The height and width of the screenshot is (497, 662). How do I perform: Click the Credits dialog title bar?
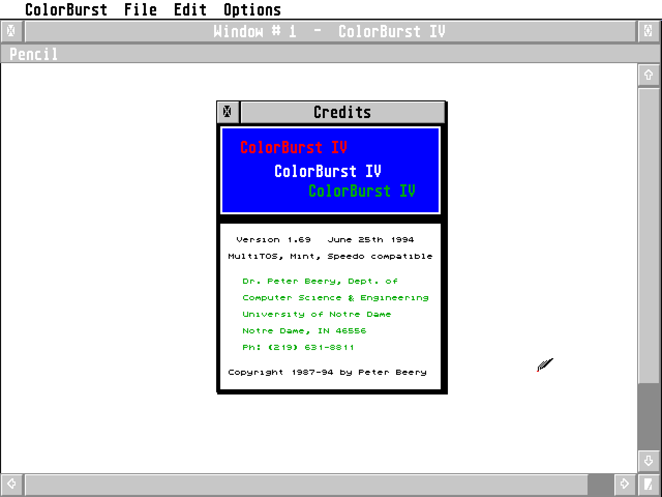pyautogui.click(x=342, y=112)
